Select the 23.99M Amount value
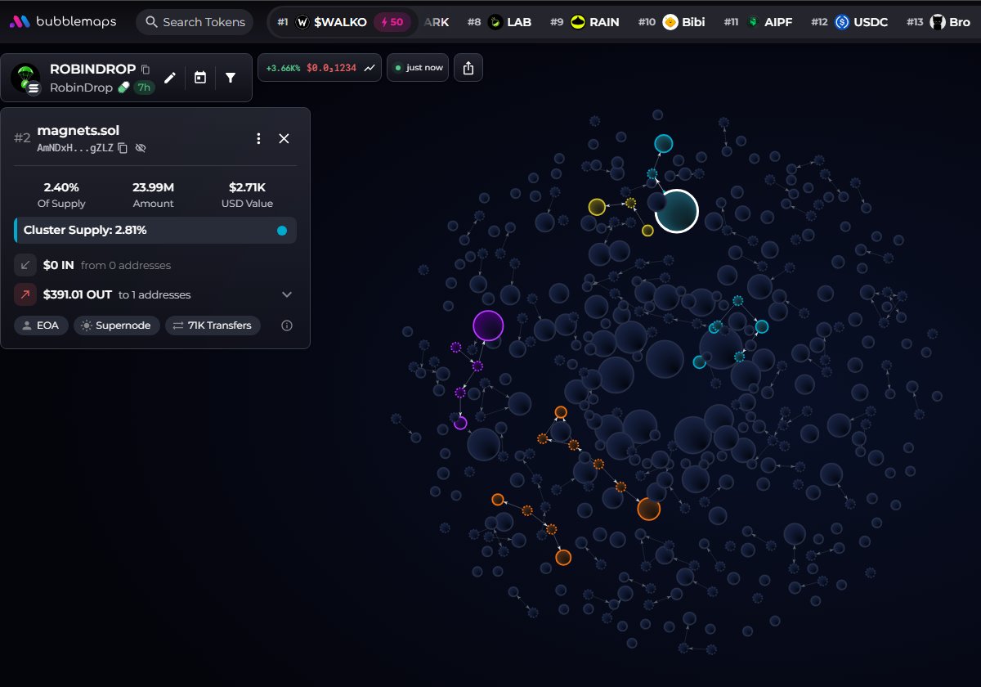The image size is (981, 687). coord(153,187)
